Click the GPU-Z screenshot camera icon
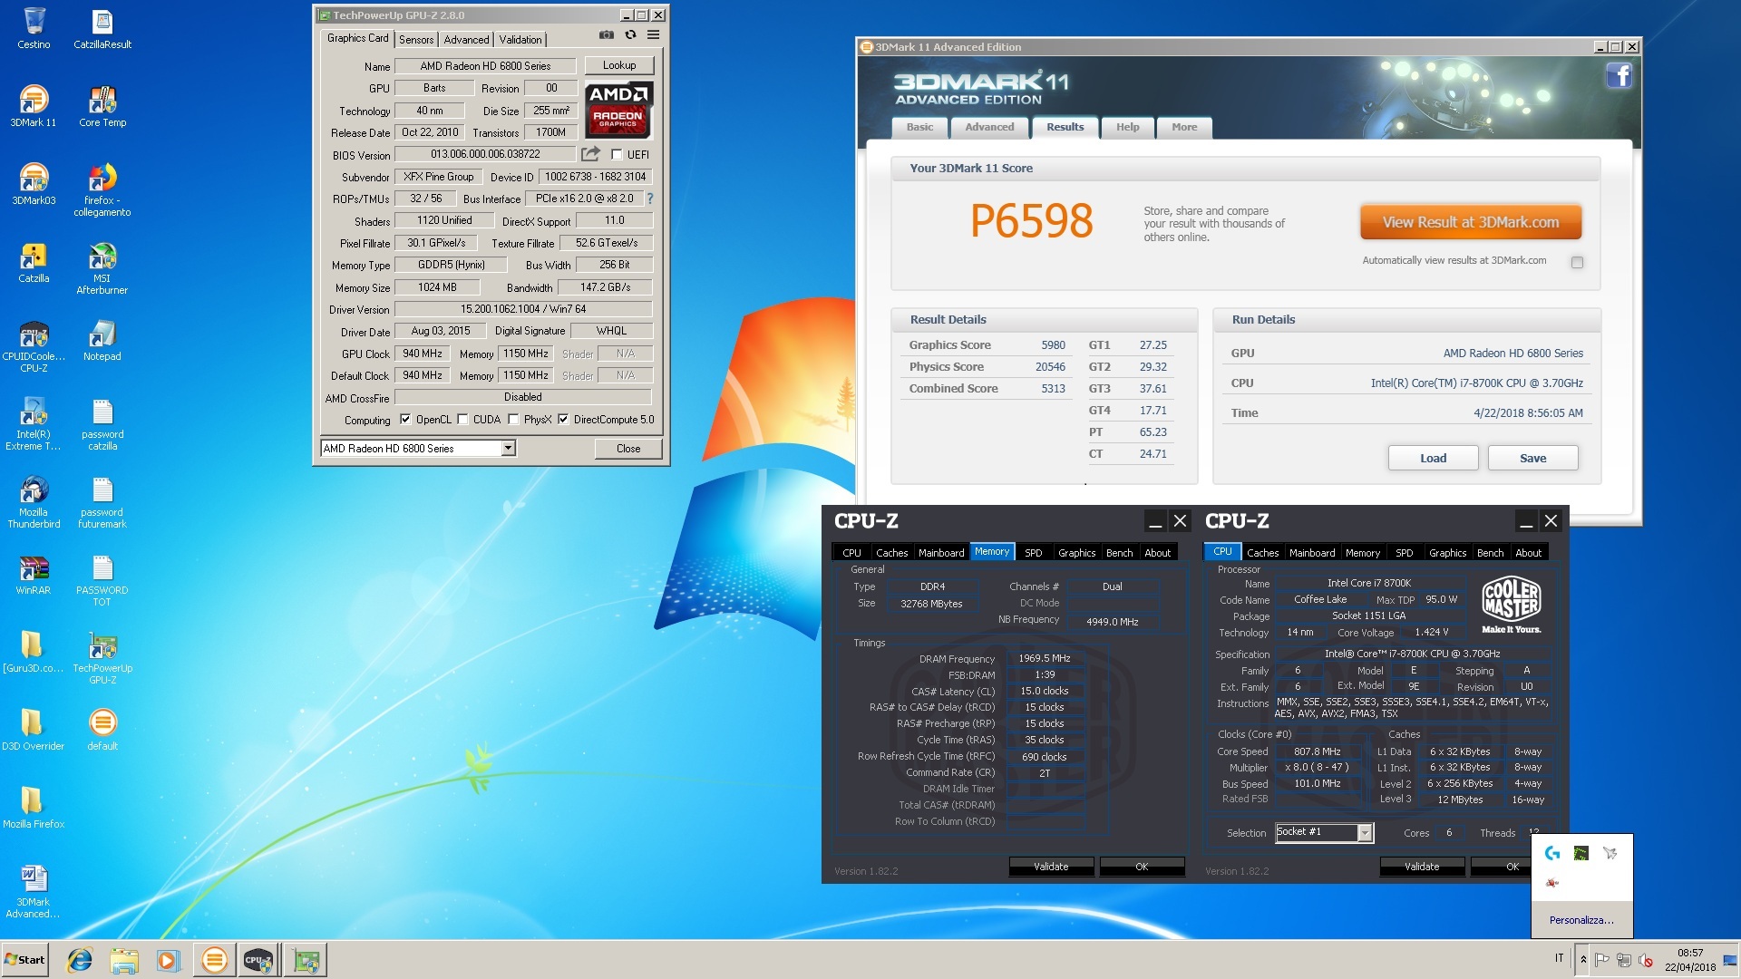The width and height of the screenshot is (1741, 979). [x=607, y=35]
